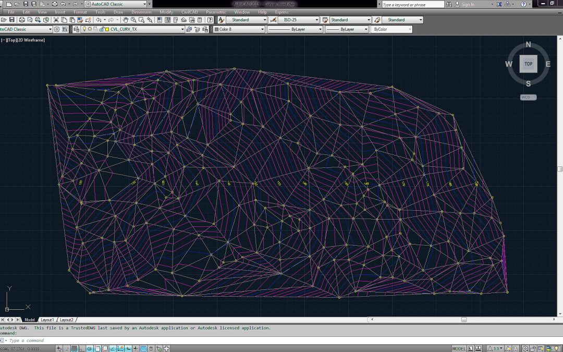The width and height of the screenshot is (563, 352).
Task: Open the Layer Properties Manager icon
Action: click(77, 29)
